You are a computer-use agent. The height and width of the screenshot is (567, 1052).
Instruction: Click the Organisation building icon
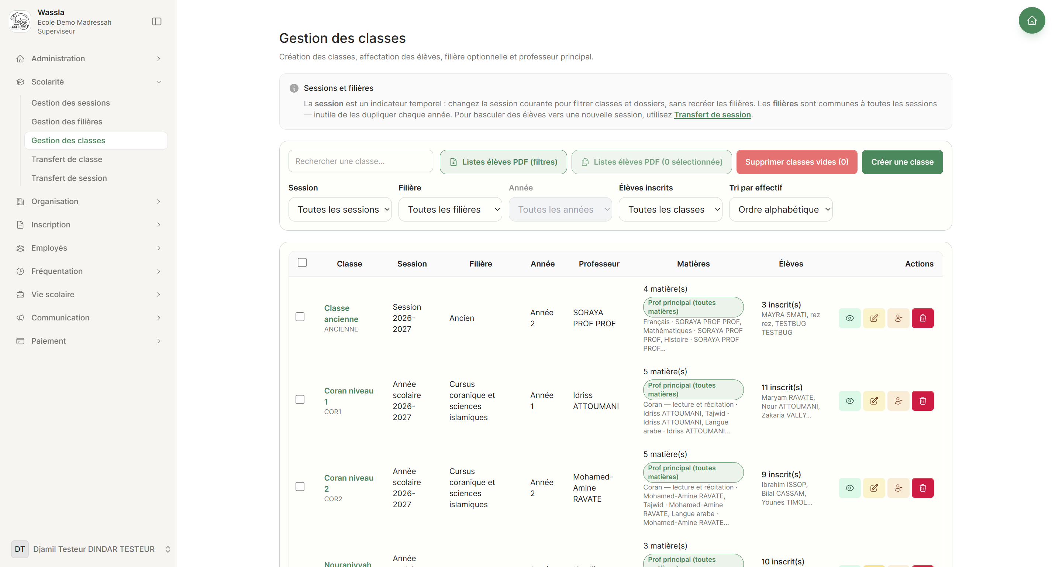pyautogui.click(x=20, y=202)
